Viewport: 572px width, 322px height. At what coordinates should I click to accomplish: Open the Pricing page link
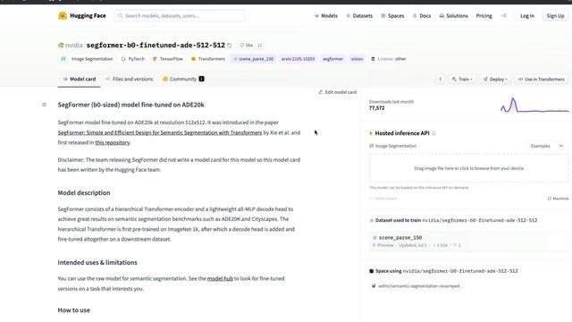(484, 16)
